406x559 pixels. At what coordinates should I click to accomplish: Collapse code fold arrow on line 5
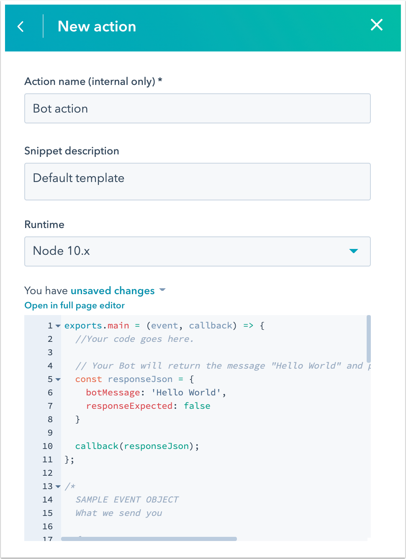58,380
